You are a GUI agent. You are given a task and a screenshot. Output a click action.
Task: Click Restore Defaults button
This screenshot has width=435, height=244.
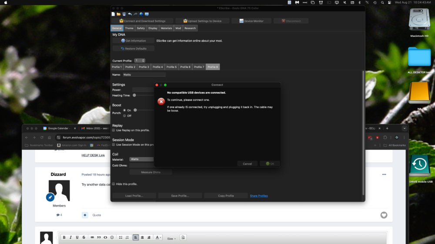pyautogui.click(x=134, y=49)
